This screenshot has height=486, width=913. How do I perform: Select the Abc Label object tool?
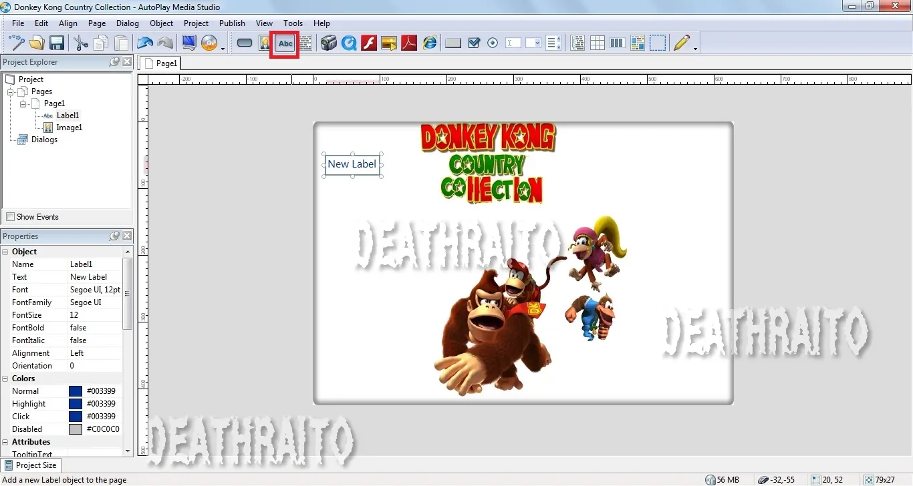285,43
